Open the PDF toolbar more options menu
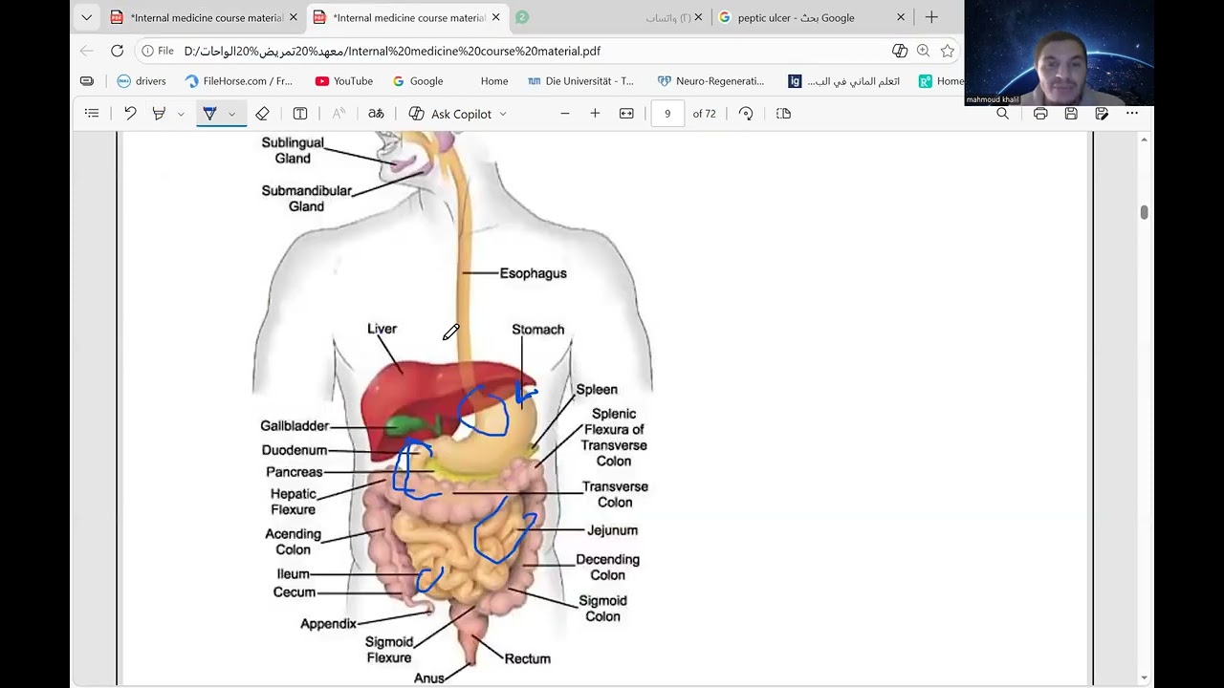The height and width of the screenshot is (688, 1224). coord(1132,114)
